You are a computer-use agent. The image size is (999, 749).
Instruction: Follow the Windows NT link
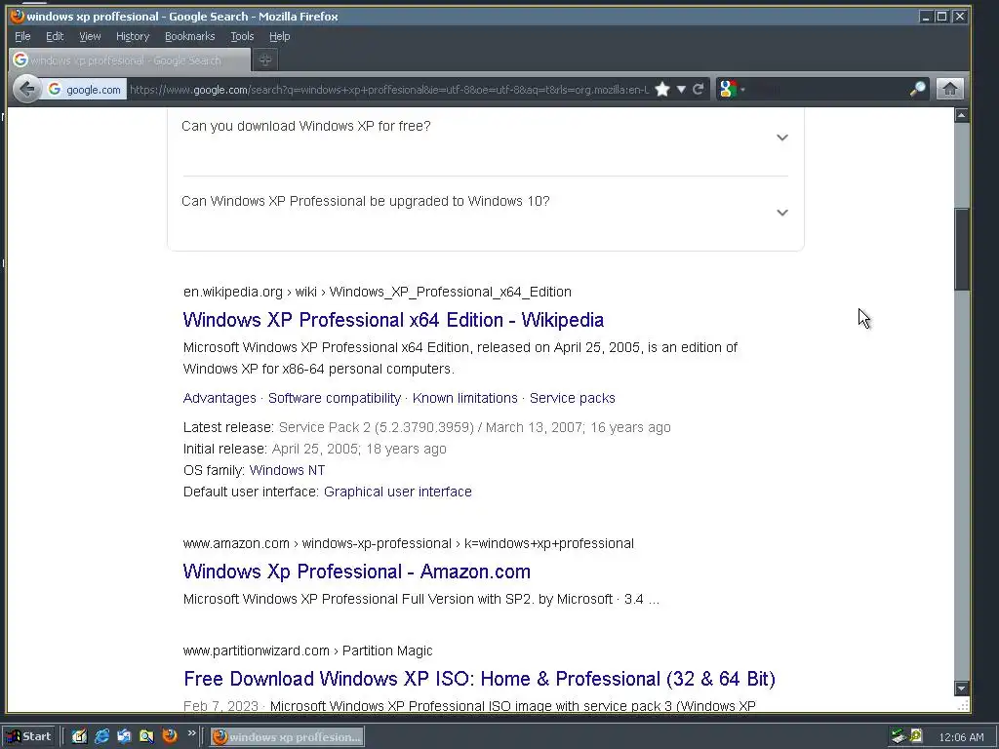[287, 470]
